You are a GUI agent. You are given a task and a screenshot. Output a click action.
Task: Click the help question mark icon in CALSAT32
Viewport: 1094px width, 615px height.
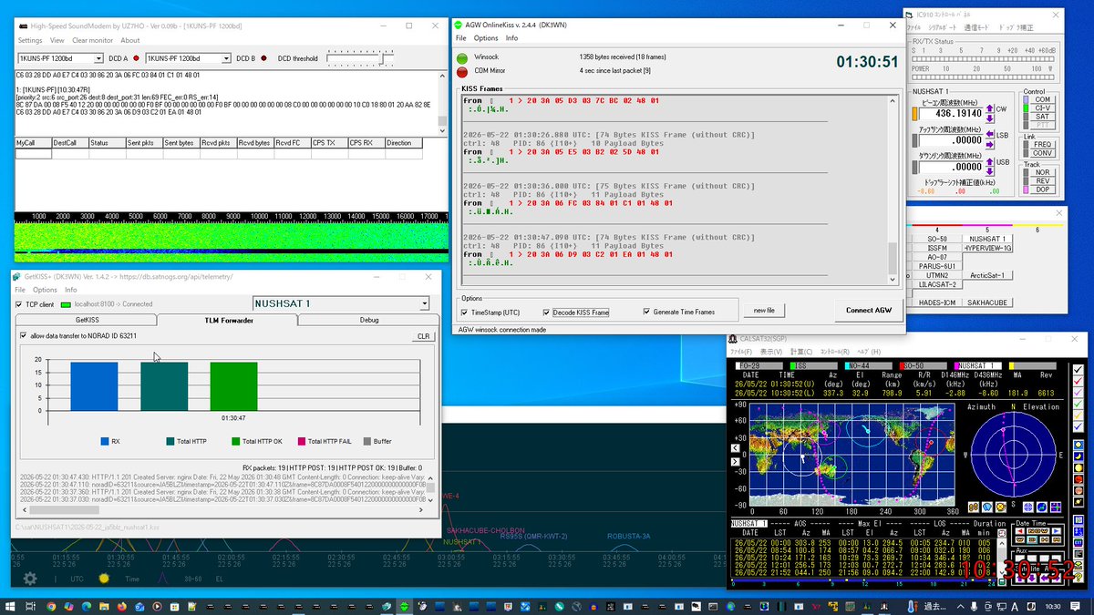coord(1079,577)
